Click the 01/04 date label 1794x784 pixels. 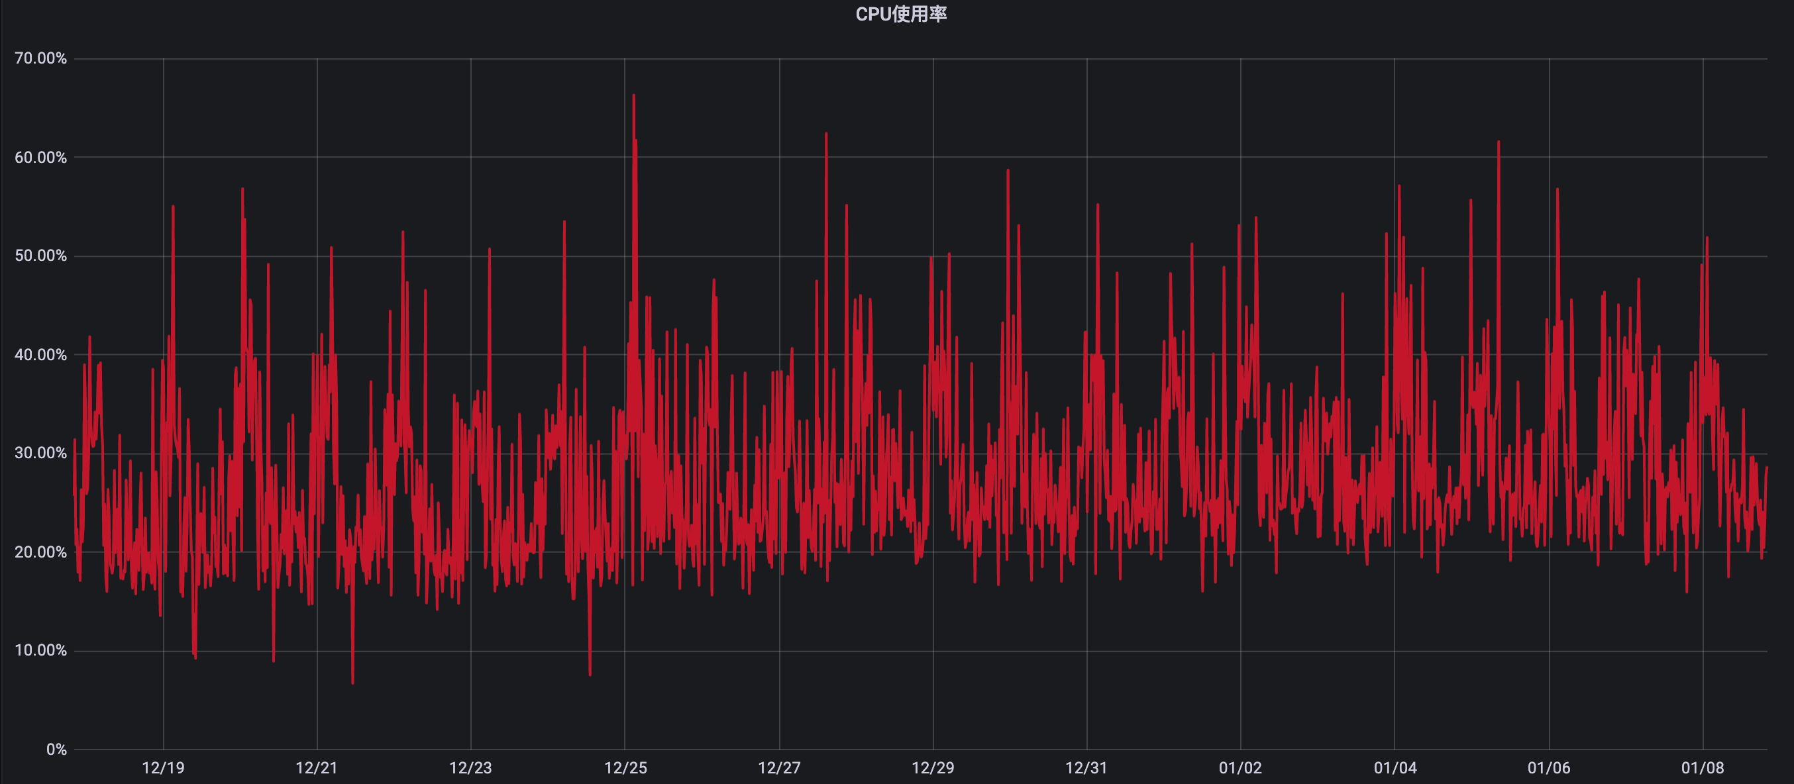click(x=1395, y=768)
